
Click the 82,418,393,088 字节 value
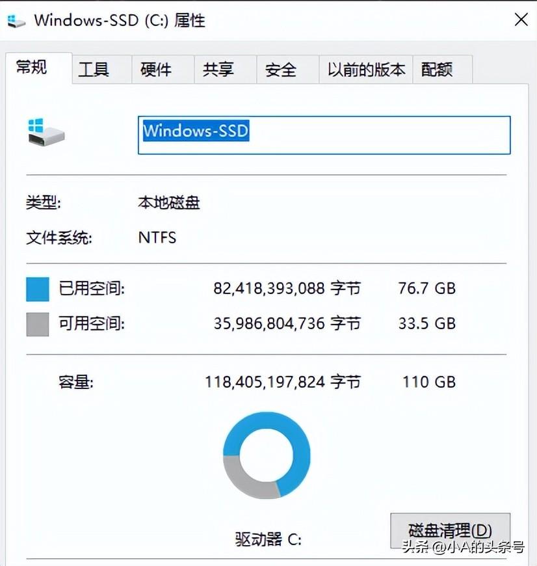287,288
